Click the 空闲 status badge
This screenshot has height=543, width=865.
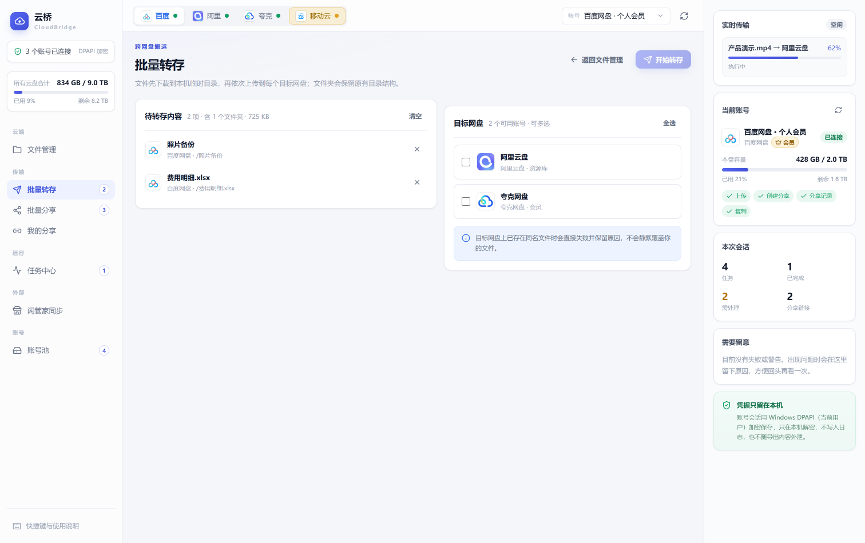[x=836, y=25]
